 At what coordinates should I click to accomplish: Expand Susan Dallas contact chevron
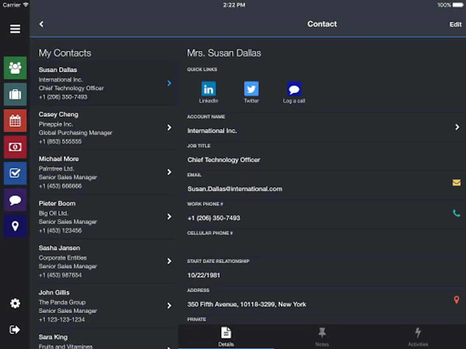pos(169,83)
